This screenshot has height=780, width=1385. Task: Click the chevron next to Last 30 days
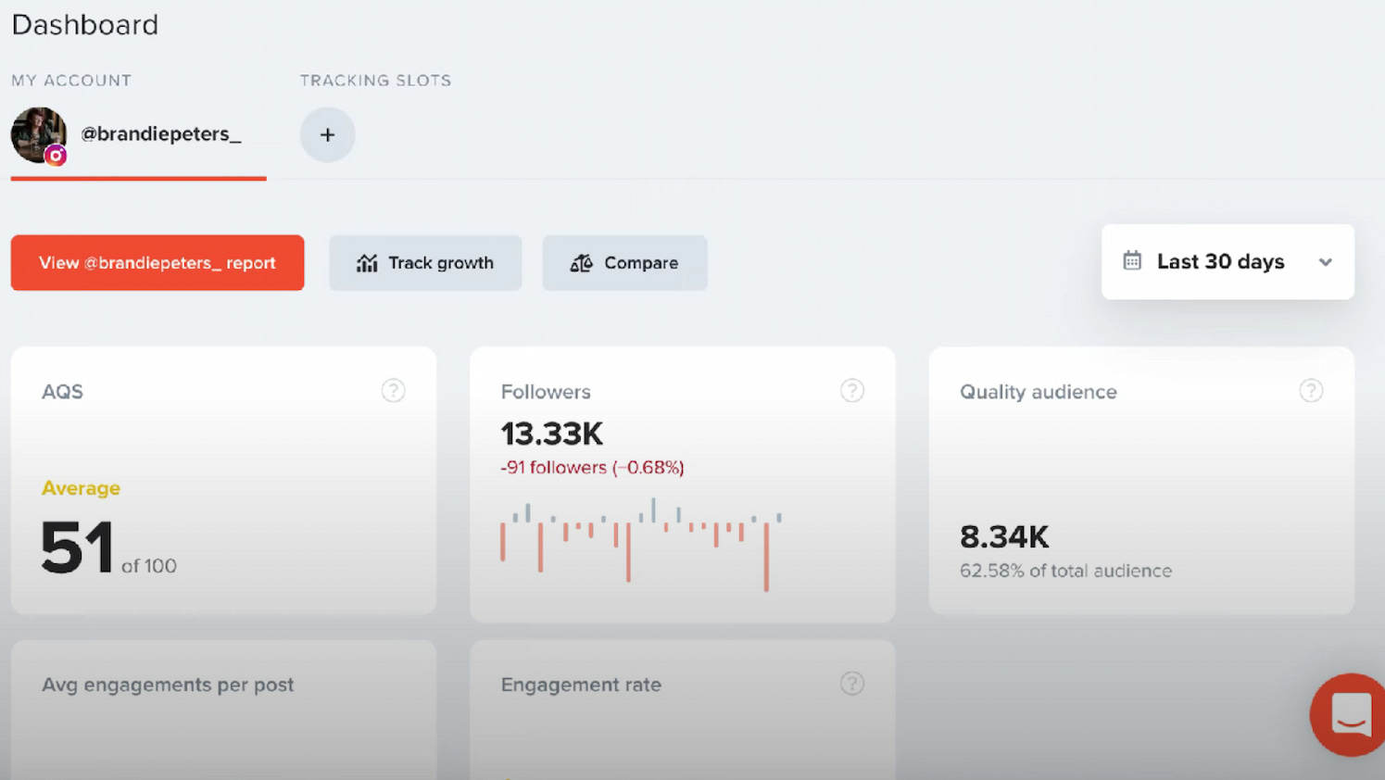tap(1326, 262)
